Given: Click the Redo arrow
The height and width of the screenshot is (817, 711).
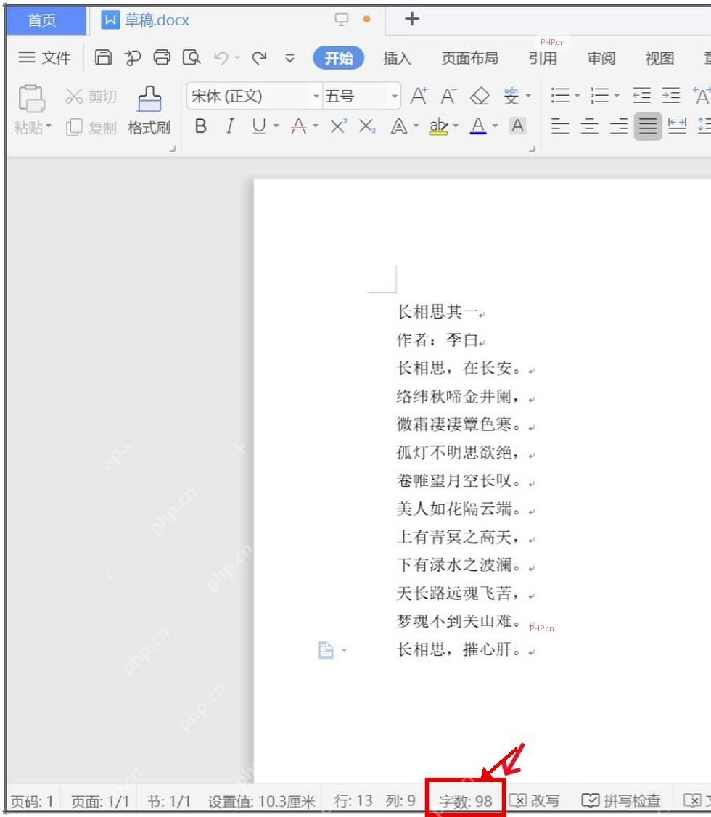Looking at the screenshot, I should (260, 57).
